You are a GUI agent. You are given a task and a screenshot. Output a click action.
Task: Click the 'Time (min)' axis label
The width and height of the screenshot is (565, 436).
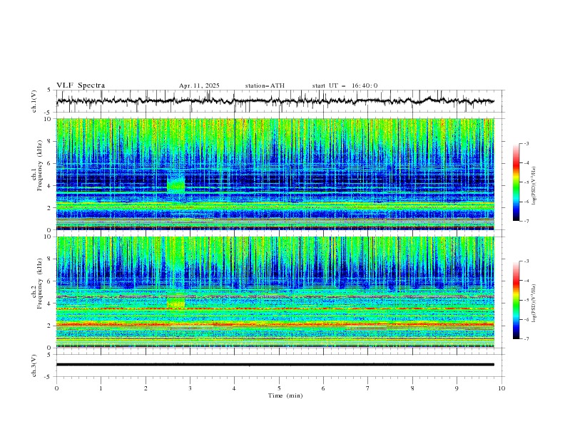click(285, 395)
